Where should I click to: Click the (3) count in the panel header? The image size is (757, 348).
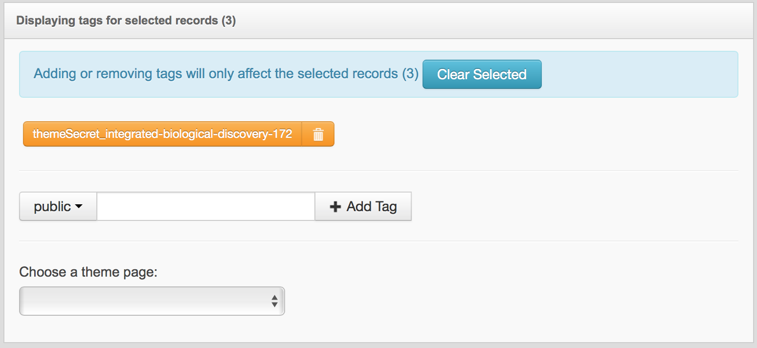tap(228, 21)
